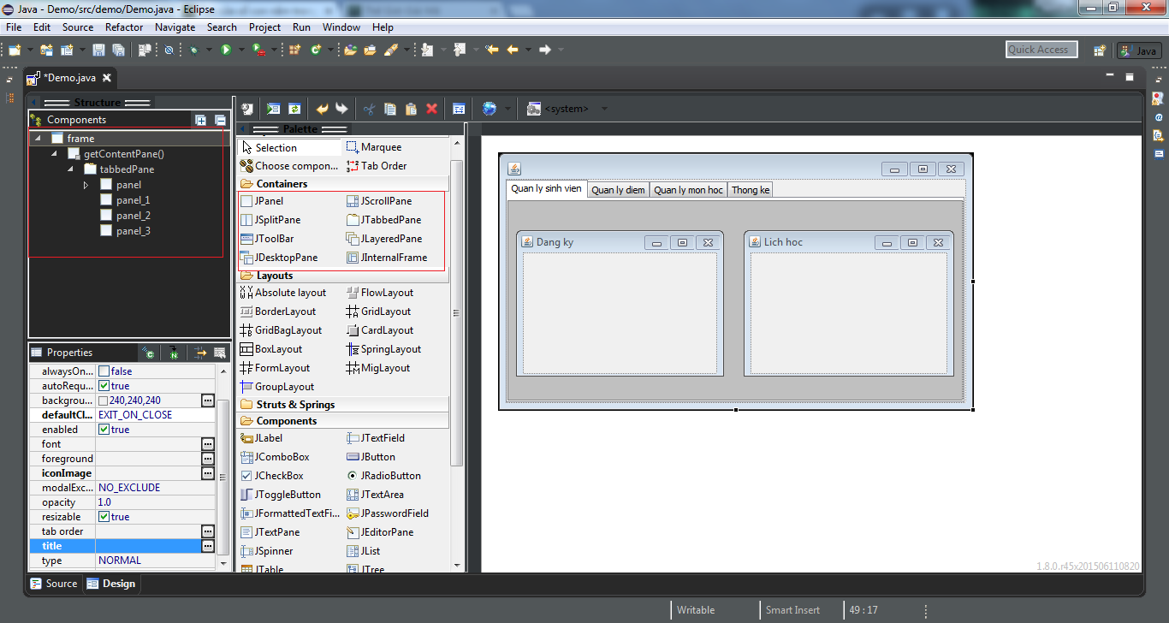Choose JInternalFrame from the Containers palette

pyautogui.click(x=387, y=258)
